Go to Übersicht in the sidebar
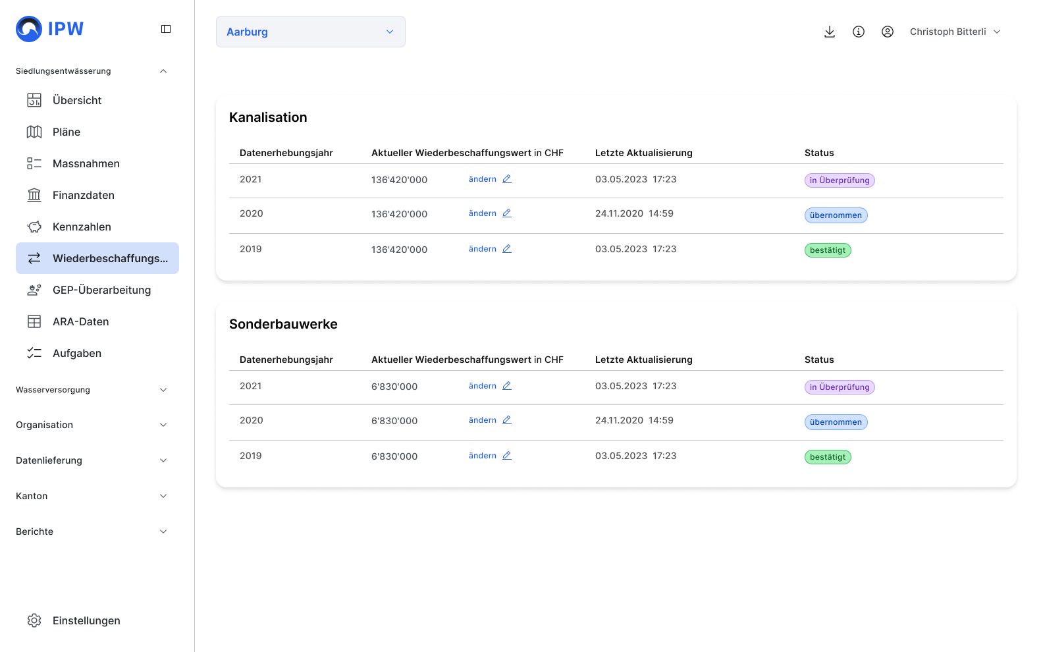The image size is (1043, 652). [77, 100]
